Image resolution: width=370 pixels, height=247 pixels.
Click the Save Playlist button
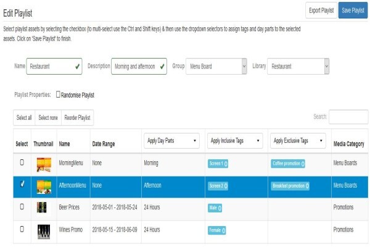353,10
